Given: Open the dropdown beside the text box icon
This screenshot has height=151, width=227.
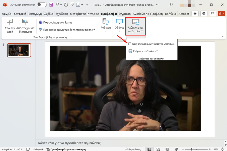Looking at the screenshot, I should (x=82, y=5).
